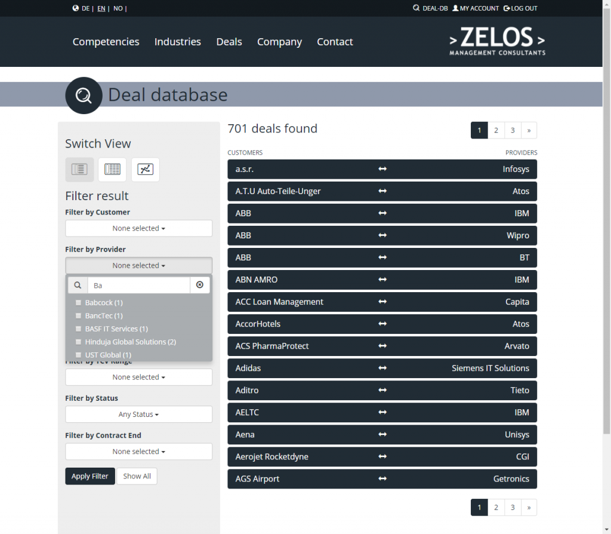Click the globe language icon
The image size is (611, 534).
76,8
